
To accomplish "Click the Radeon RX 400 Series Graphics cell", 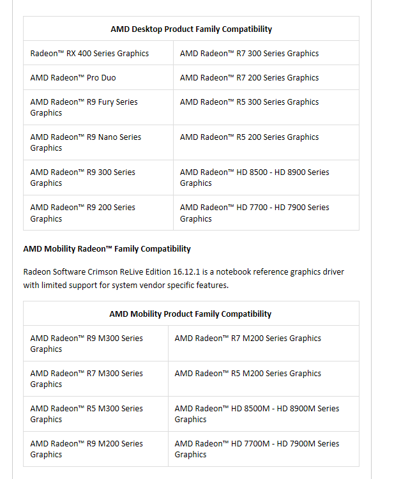I will (x=89, y=54).
